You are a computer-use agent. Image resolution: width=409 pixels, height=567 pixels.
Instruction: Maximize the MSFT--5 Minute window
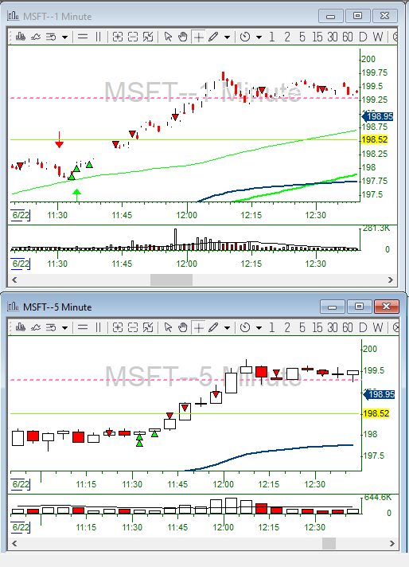pyautogui.click(x=359, y=307)
